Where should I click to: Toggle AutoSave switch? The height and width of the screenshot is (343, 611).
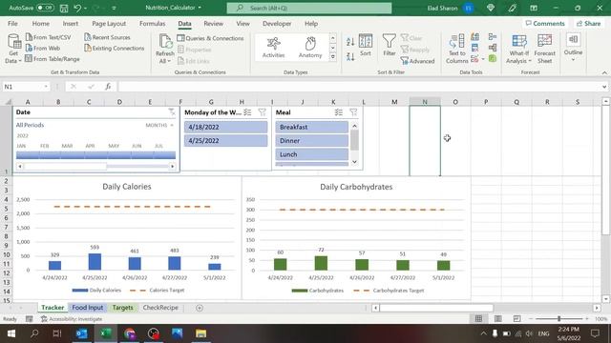pos(45,8)
